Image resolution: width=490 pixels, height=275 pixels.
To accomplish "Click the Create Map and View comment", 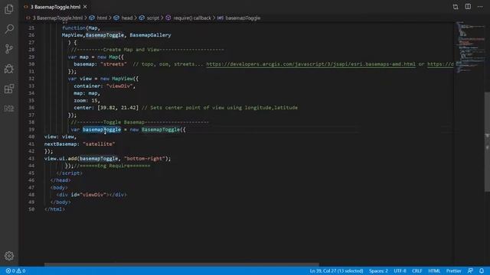I will click(148, 50).
